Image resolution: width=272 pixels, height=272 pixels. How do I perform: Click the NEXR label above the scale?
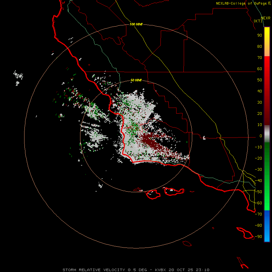click(x=266, y=18)
